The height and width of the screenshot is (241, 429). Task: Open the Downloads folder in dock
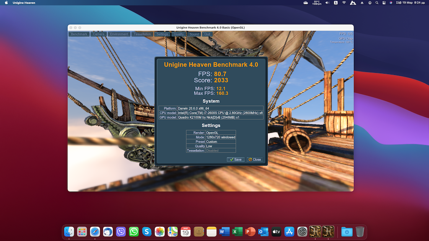point(346,232)
